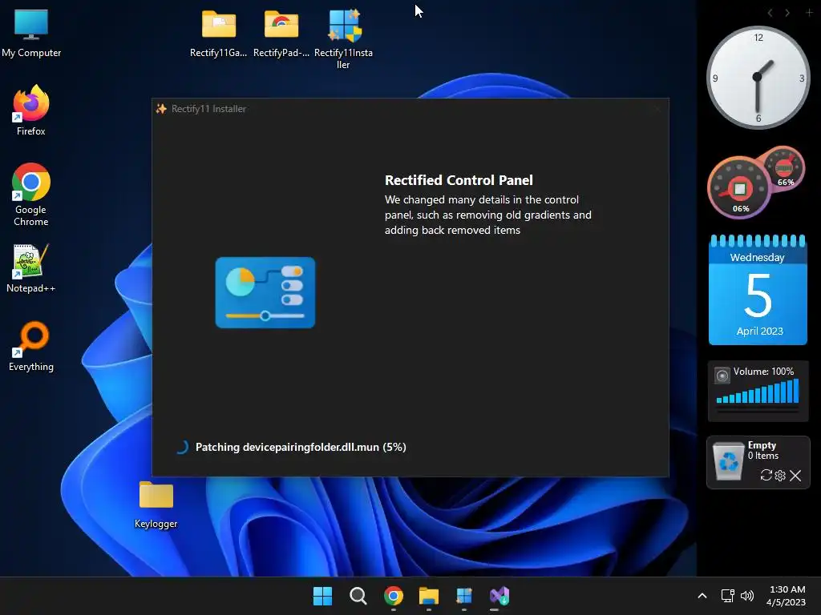Open the My Computer desktop icon

(x=31, y=32)
